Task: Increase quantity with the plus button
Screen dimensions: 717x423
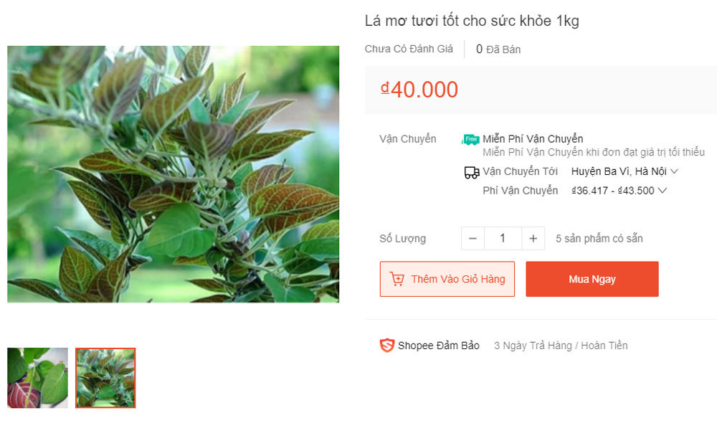Action: [x=533, y=239]
